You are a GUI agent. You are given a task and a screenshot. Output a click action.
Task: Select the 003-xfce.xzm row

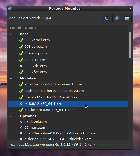pyautogui.click(x=68, y=72)
